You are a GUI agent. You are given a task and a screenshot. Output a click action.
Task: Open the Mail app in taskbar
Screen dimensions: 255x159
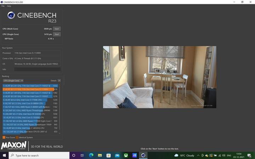117,155
